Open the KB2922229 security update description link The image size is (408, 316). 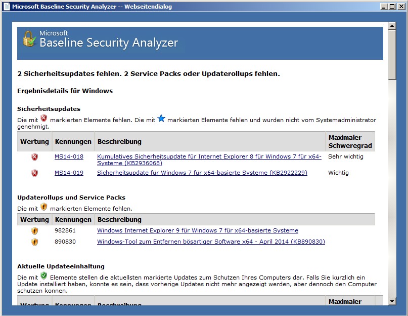click(202, 173)
